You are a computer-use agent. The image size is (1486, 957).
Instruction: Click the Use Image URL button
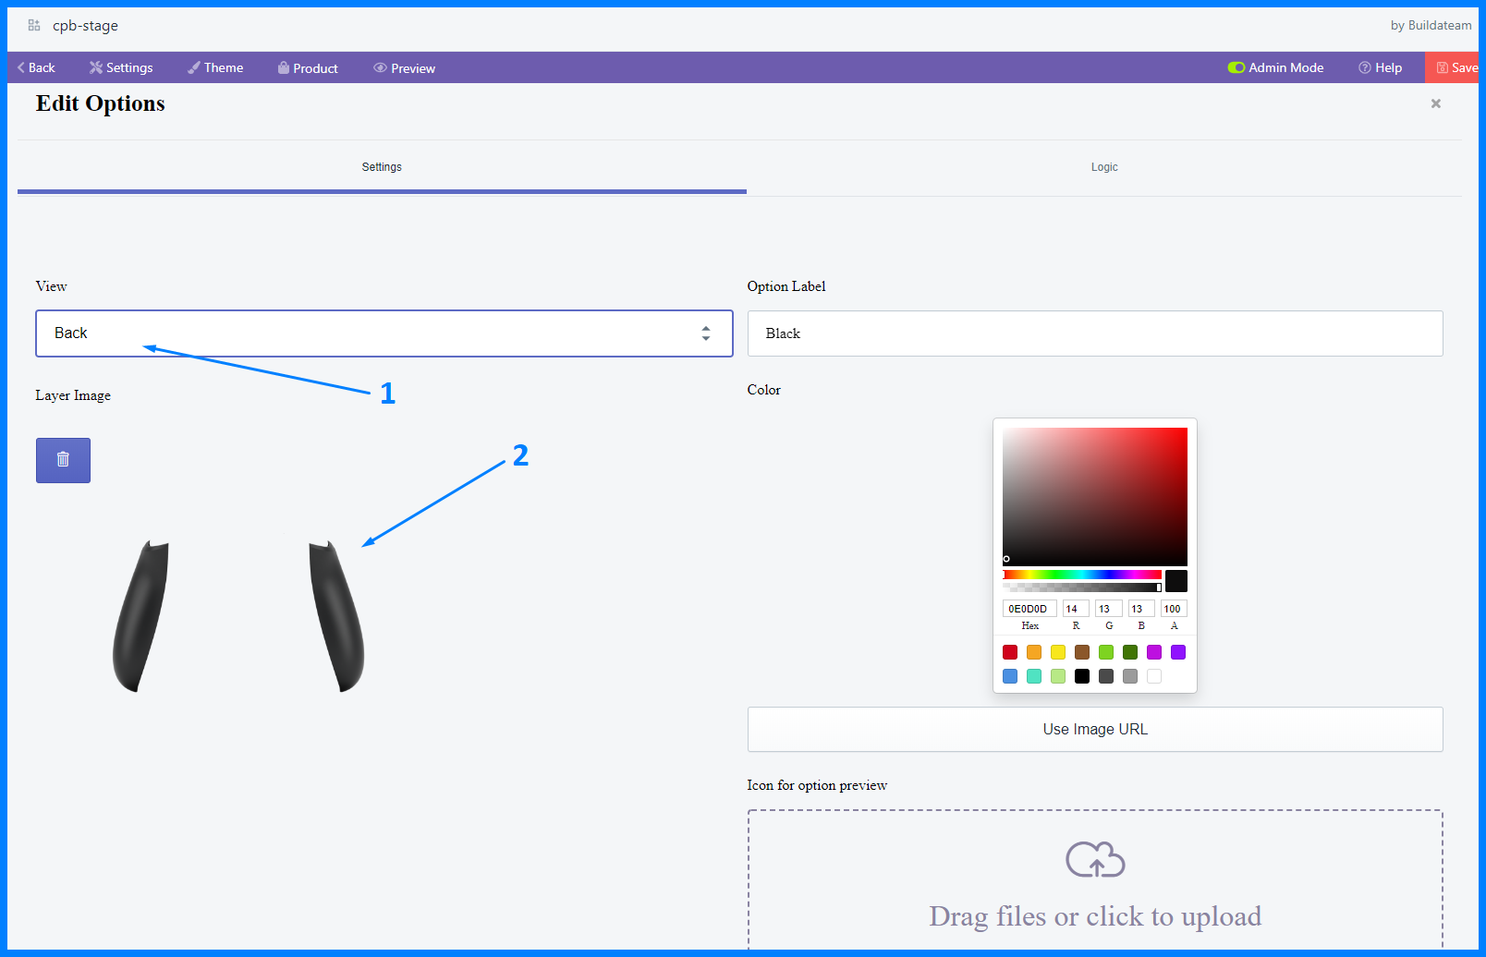1095,729
